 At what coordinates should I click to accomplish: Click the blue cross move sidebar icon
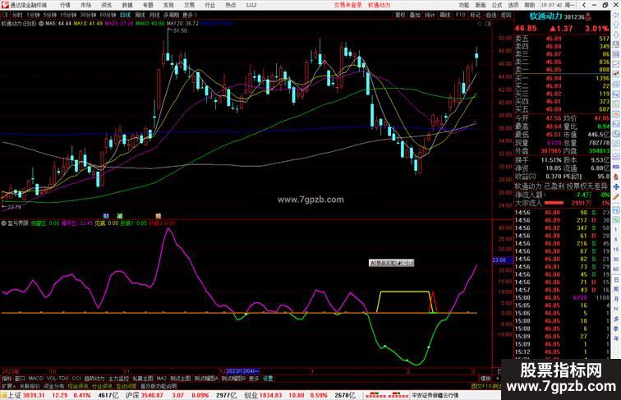pos(616,186)
